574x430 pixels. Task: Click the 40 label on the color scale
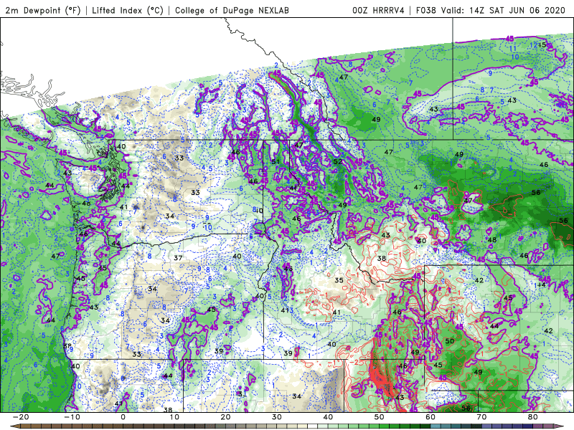click(328, 417)
